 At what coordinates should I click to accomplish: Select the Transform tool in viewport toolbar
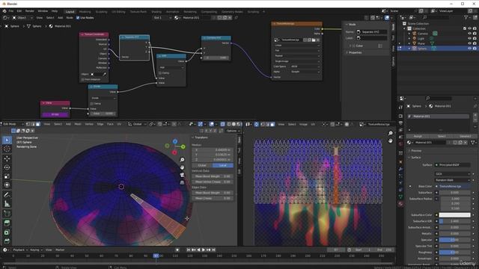point(7,185)
